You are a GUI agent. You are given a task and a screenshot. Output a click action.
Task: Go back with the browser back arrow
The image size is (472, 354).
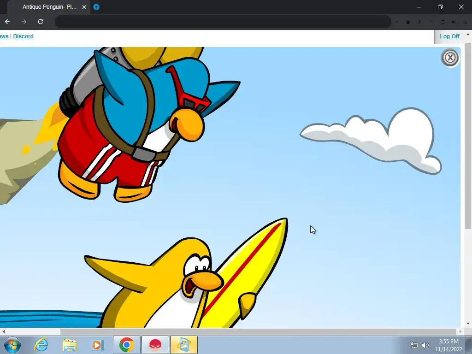tap(7, 22)
